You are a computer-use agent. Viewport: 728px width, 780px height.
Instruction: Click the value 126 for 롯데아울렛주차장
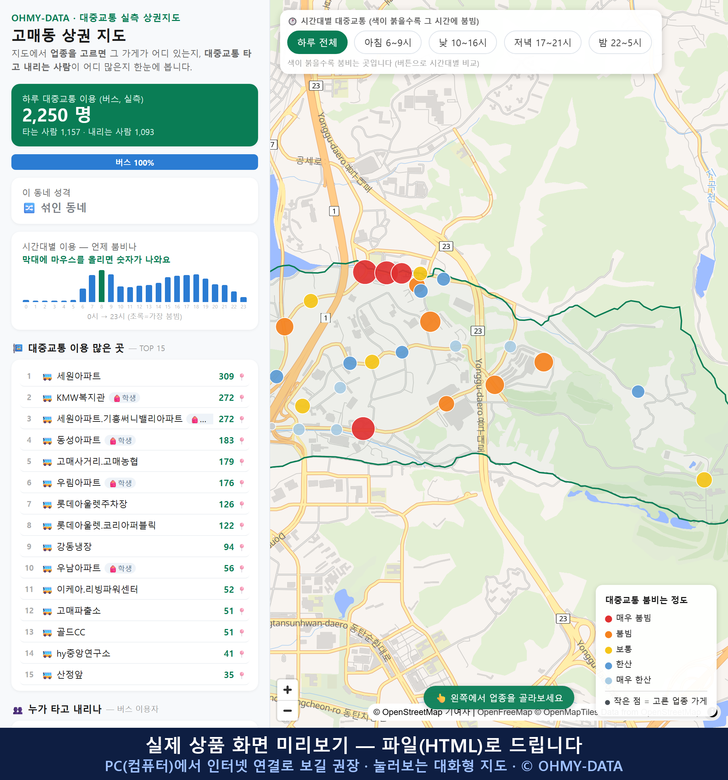[x=226, y=505]
